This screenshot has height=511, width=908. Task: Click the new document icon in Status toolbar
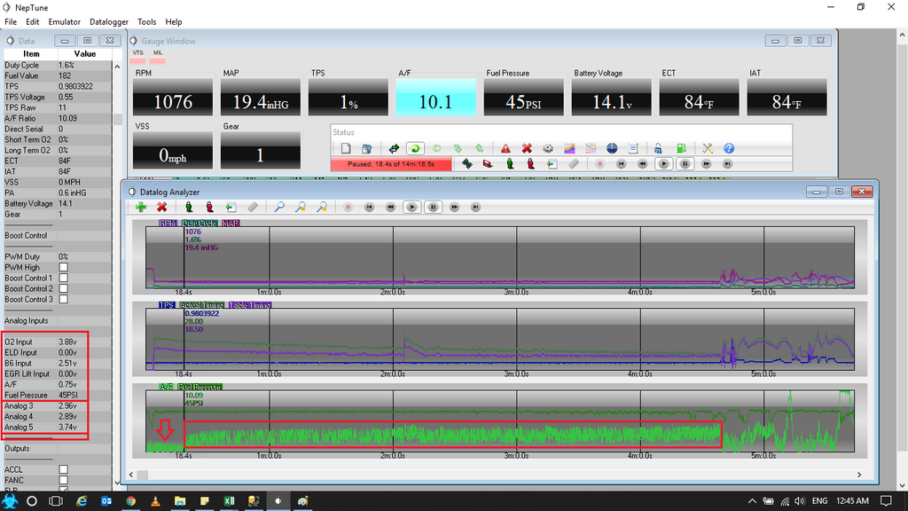click(x=346, y=148)
